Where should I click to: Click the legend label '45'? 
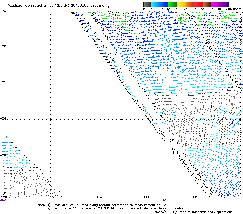tap(219, 9)
